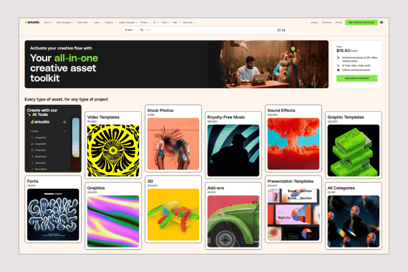The height and width of the screenshot is (272, 408).
Task: Click the magnifier search icon
Action: 142,30
